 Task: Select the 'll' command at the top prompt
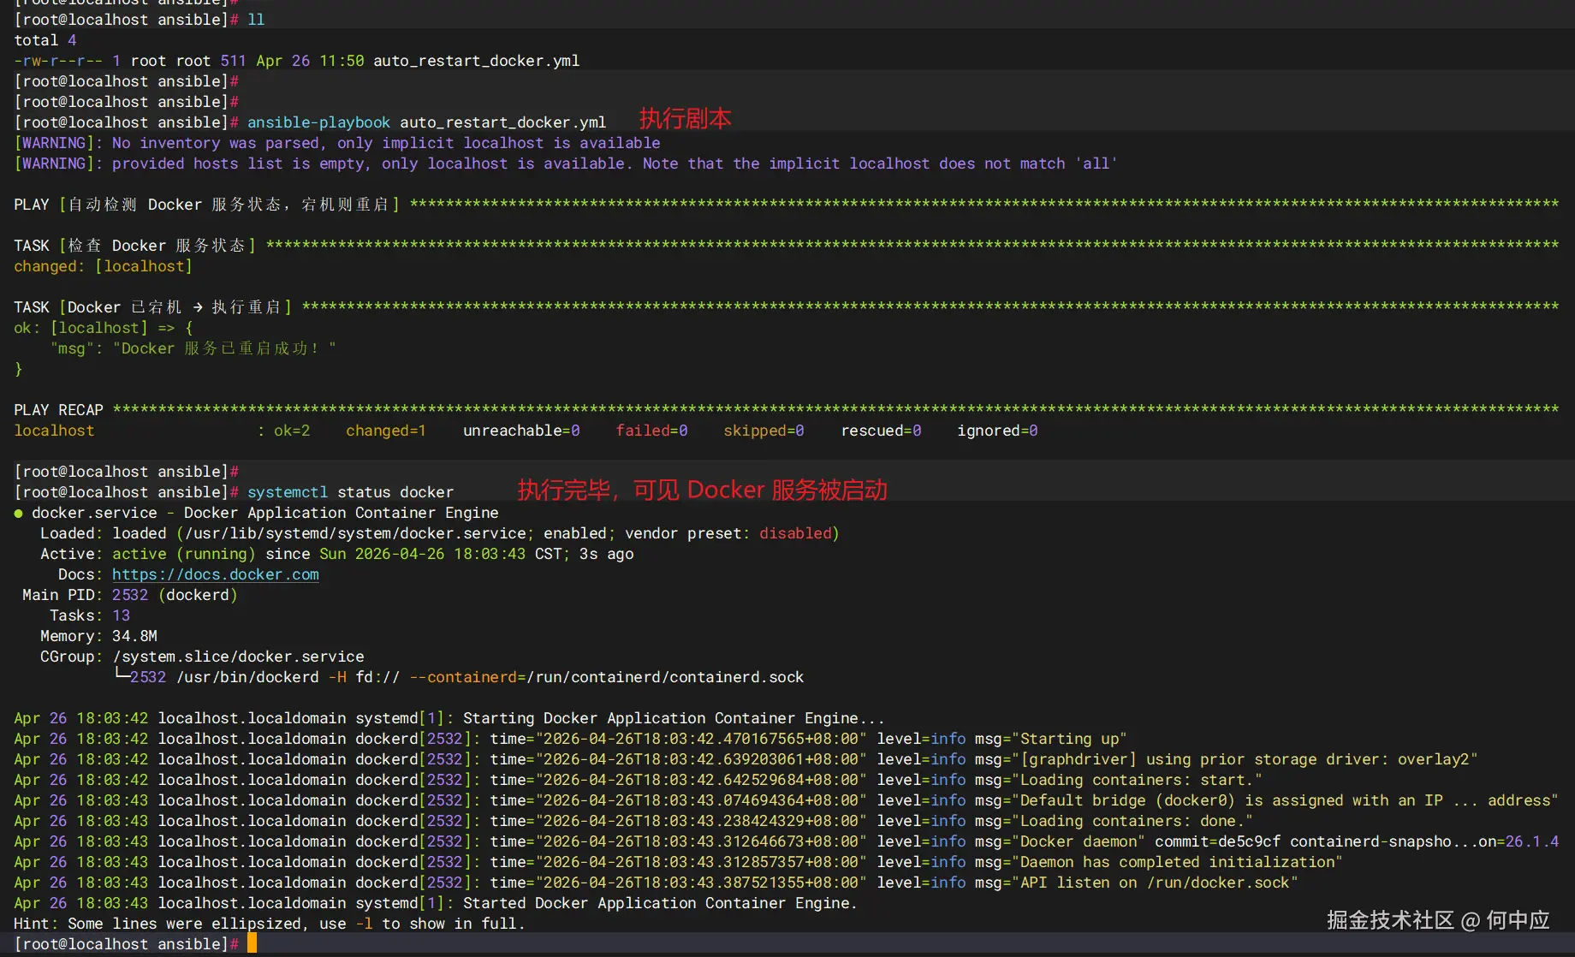tap(256, 20)
